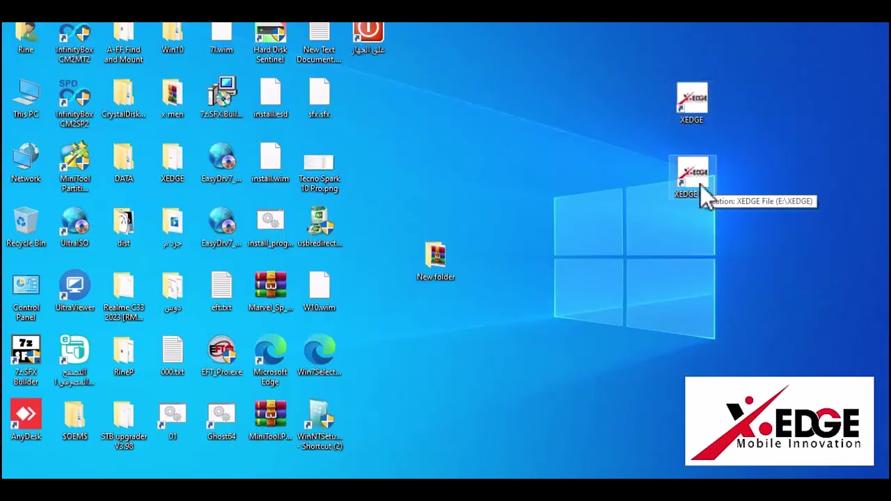Select Tecno Spark 10 Pro.png image
The height and width of the screenshot is (501, 891).
[319, 173]
